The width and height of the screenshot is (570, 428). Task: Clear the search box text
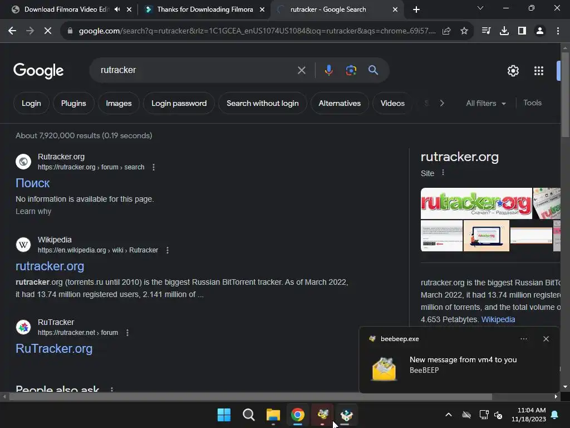pos(301,70)
